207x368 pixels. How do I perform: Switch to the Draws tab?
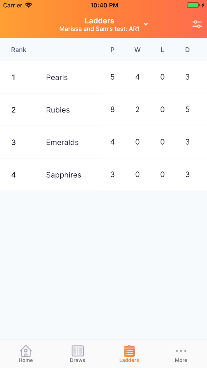click(x=77, y=354)
